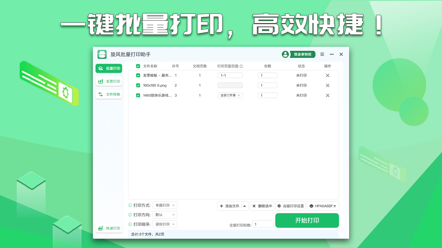442x248 pixels.
Task: Open the 单面打印 print mode dropdown
Action: click(165, 205)
